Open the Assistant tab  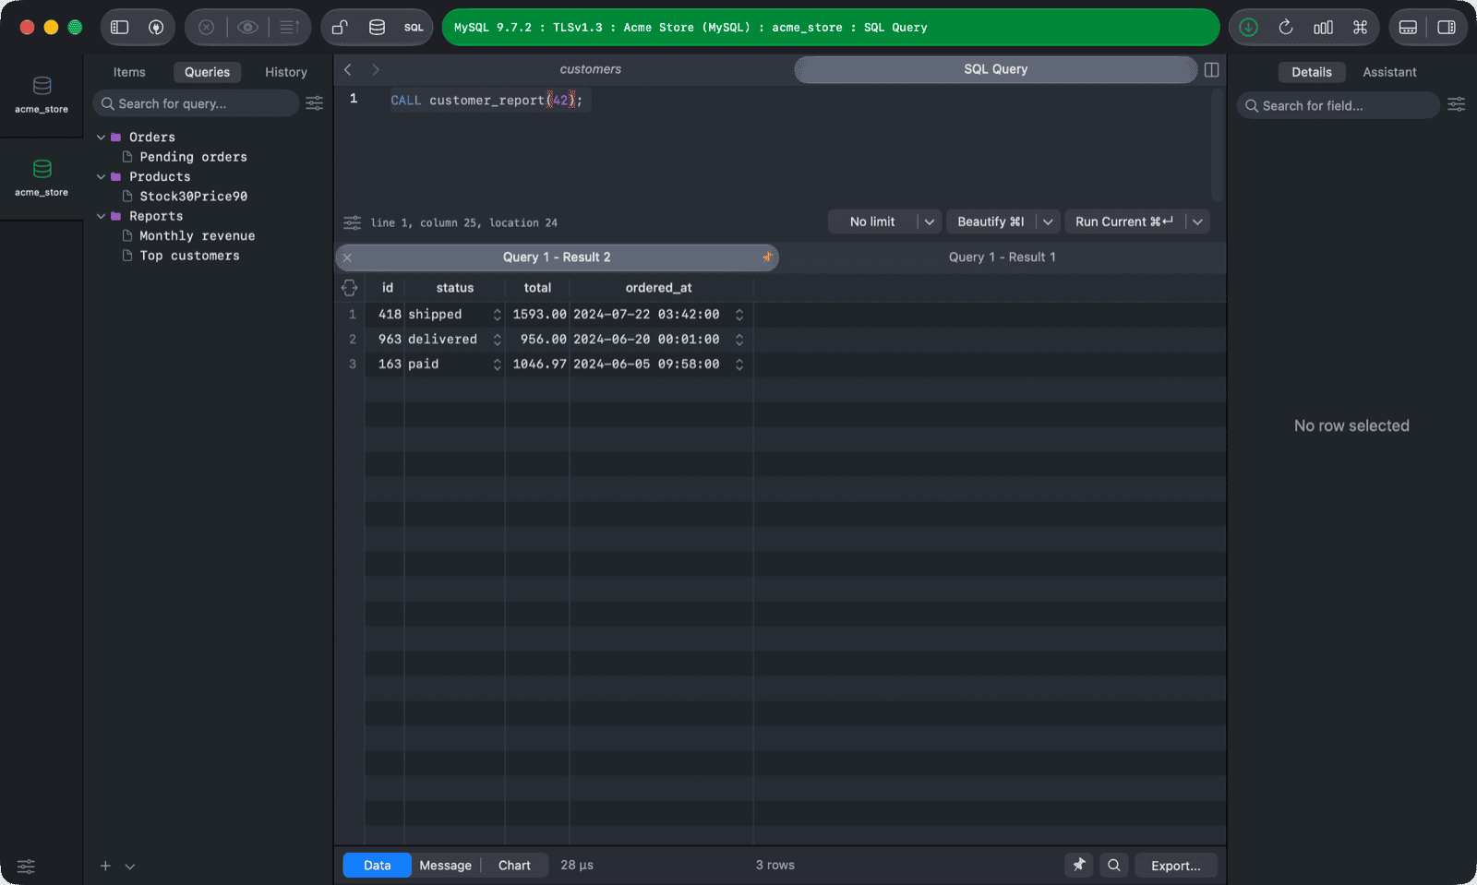coord(1389,72)
